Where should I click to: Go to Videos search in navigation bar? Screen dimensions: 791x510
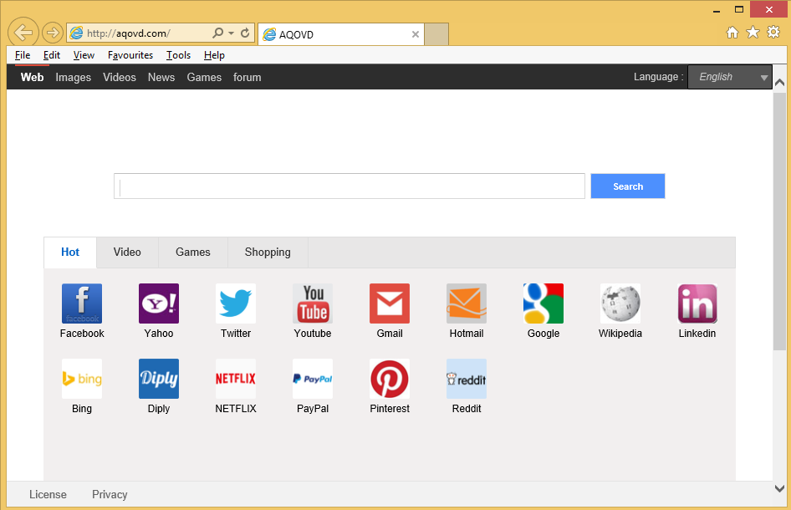[120, 77]
